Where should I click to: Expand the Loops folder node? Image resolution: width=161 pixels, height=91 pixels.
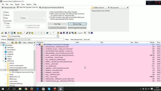click(5, 75)
